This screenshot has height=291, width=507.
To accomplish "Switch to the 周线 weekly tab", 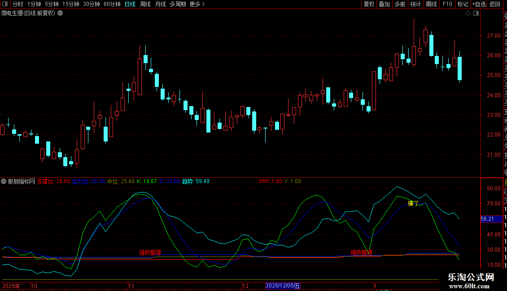I will click(145, 4).
